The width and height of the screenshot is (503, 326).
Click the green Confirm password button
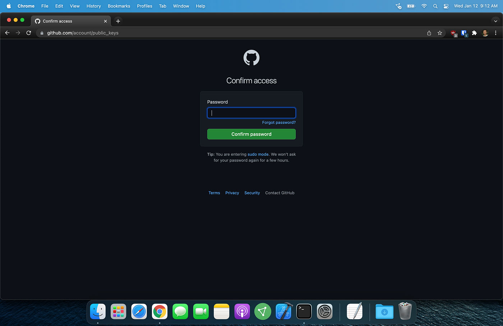point(251,134)
